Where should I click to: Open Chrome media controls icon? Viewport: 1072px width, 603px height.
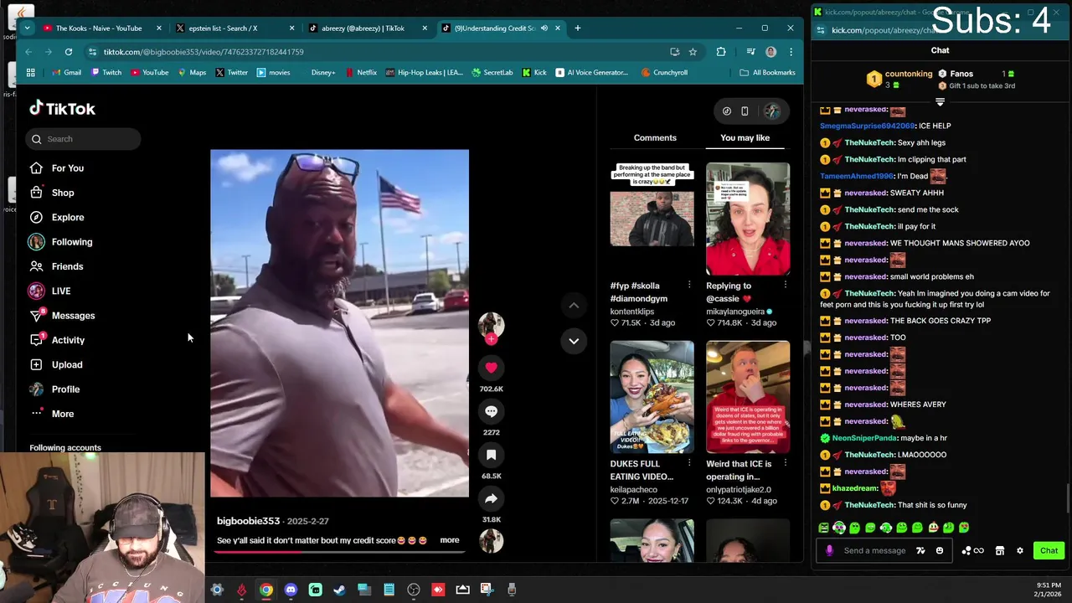(750, 52)
